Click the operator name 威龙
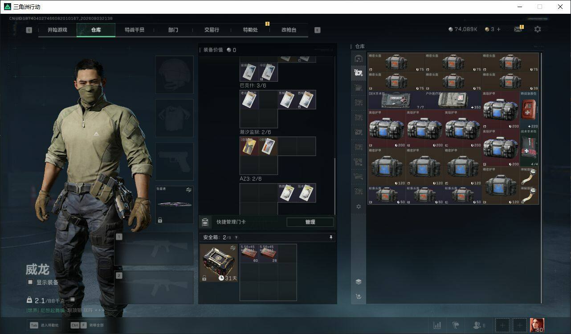The image size is (571, 334). click(x=37, y=270)
